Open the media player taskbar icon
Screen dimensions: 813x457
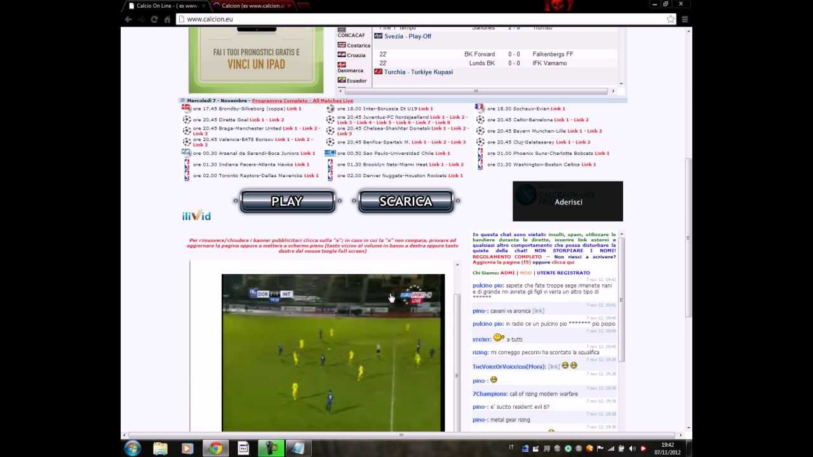point(187,448)
